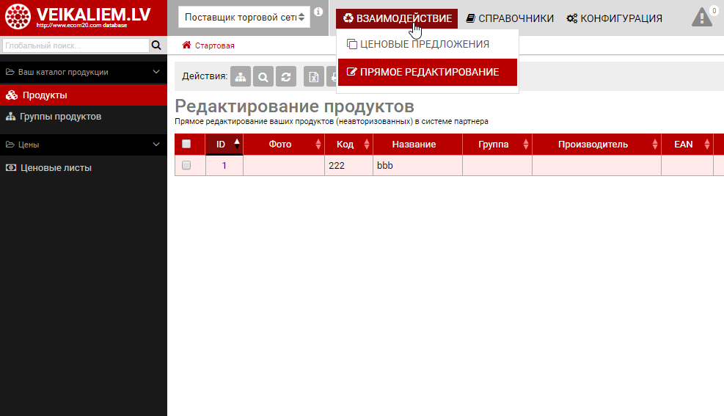Click the warning notifications triangle icon
Screen dimensions: 724x416
pos(702,17)
